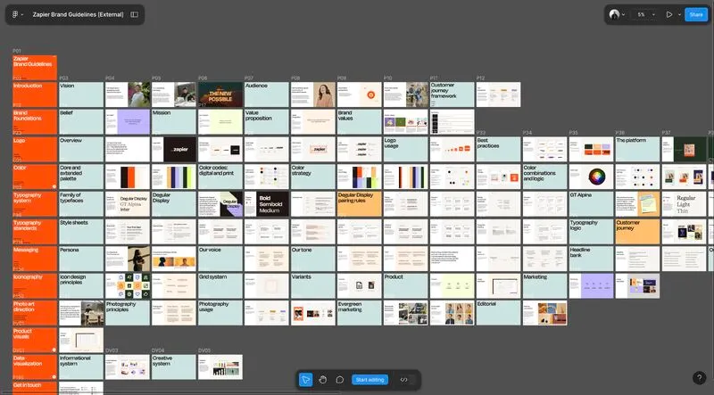714x395 pixels.
Task: Select the dark Bold Semibold Medium frame
Action: [266, 204]
